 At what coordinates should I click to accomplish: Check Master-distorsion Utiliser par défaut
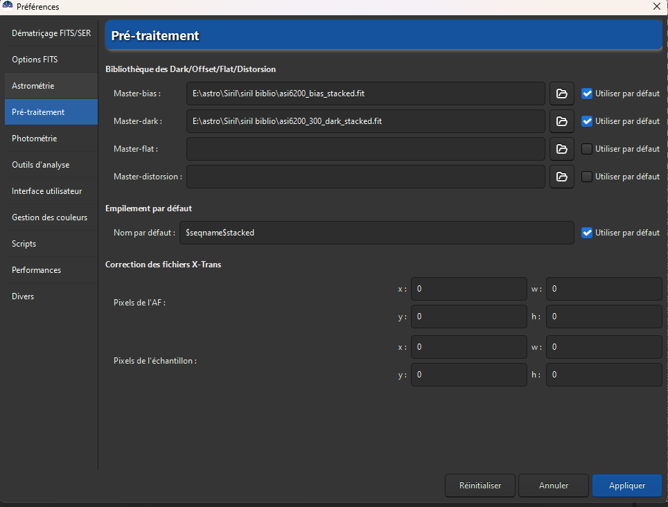click(587, 177)
